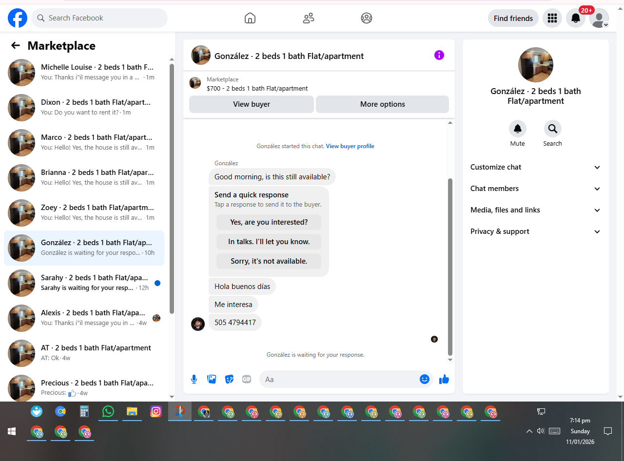
Task: Open the GIF picker icon
Action: pyautogui.click(x=247, y=379)
